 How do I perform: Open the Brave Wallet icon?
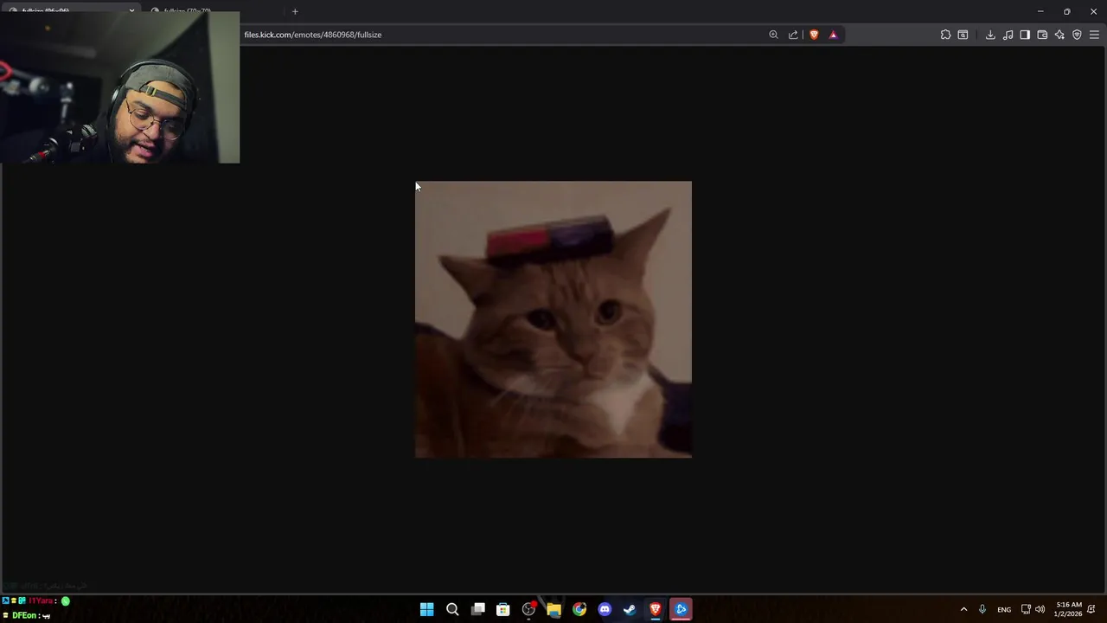point(1042,35)
